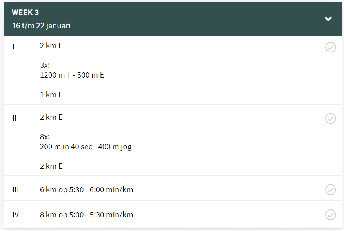Viewport: 344px width, 231px height.
Task: Mark workout I as completed
Action: pyautogui.click(x=330, y=47)
